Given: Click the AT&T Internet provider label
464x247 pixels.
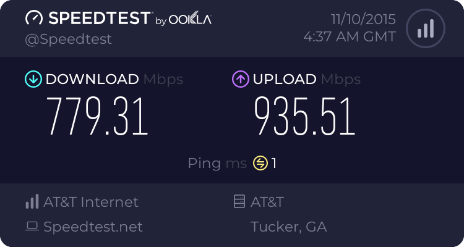Looking at the screenshot, I should 91,202.
